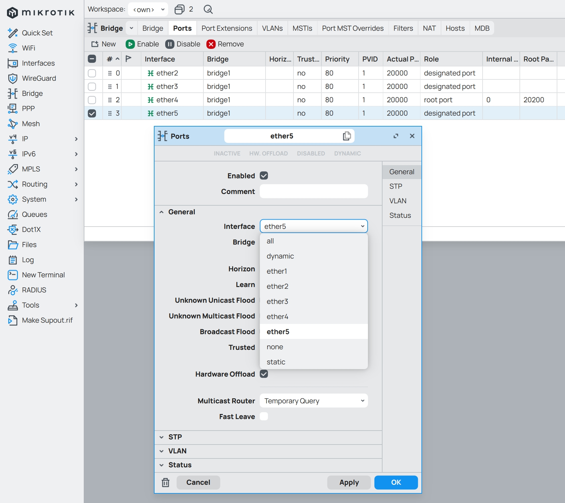Open the search magnifier in the top bar

pos(208,9)
